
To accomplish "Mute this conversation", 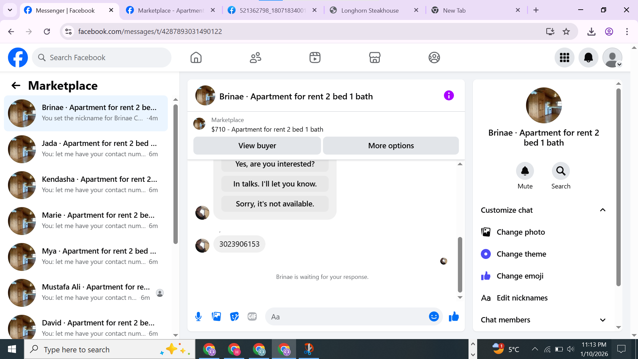I will (x=525, y=171).
